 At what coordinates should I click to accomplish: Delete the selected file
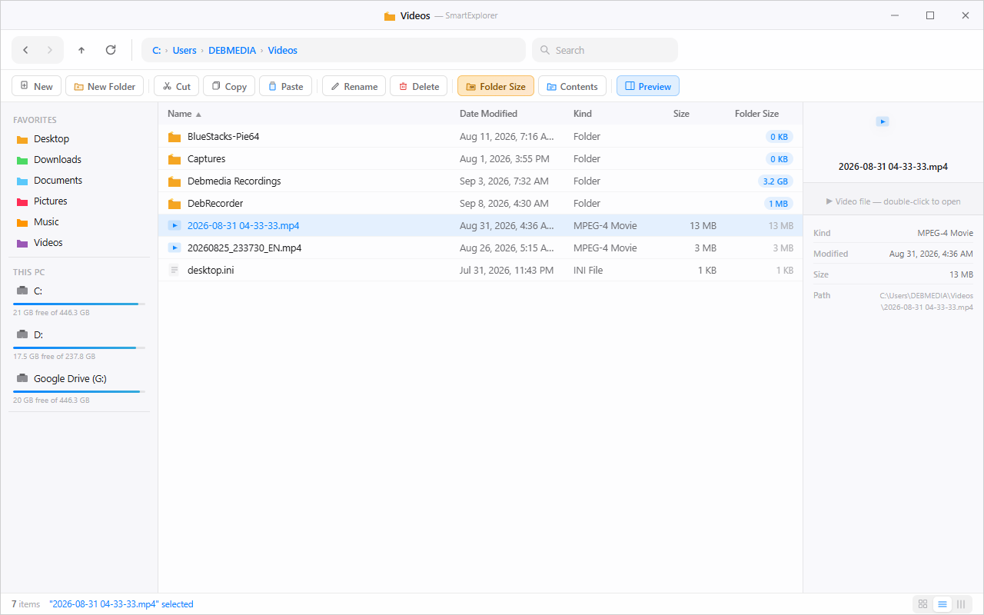click(x=419, y=86)
